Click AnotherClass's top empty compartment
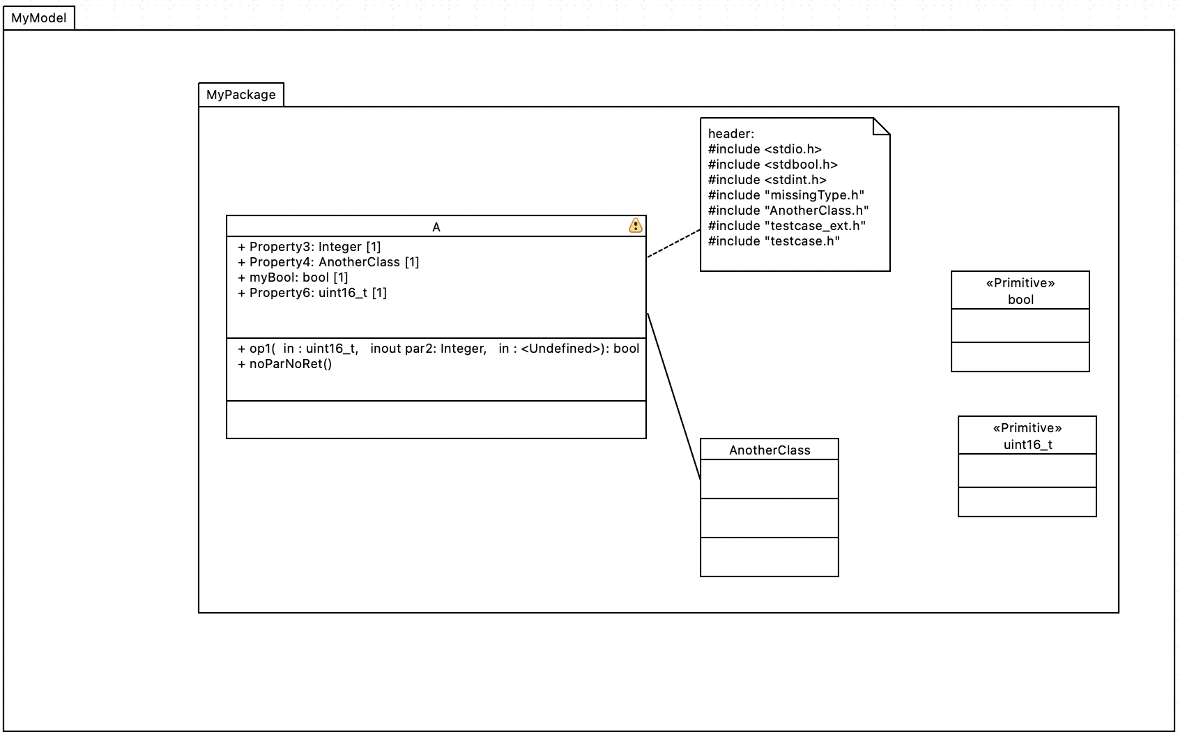Screen dimensions: 1178x732 770,479
